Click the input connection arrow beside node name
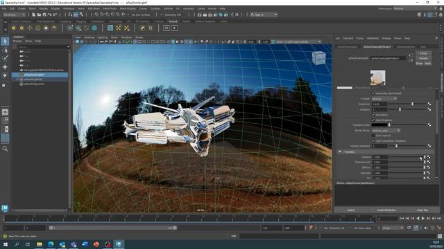The image size is (444, 249). point(411,55)
